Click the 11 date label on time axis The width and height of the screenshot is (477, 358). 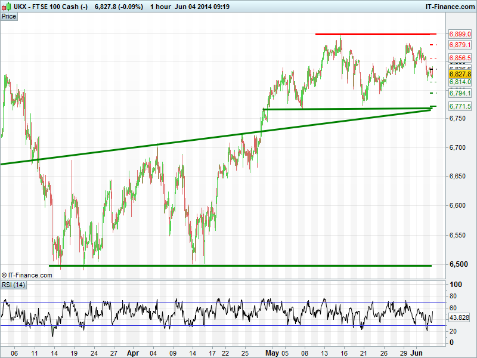pos(35,353)
